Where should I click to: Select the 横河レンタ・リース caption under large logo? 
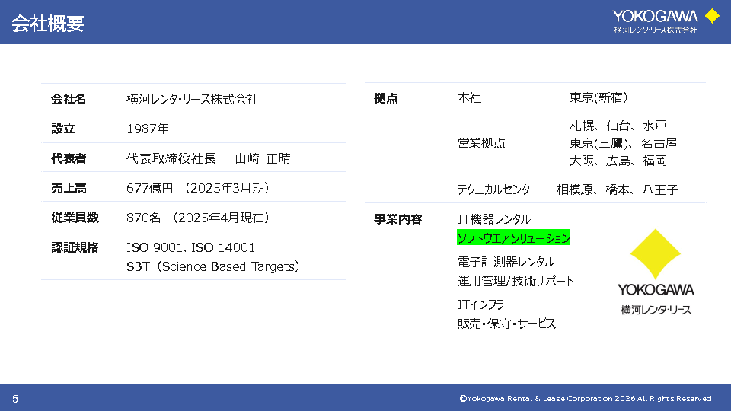(x=656, y=310)
